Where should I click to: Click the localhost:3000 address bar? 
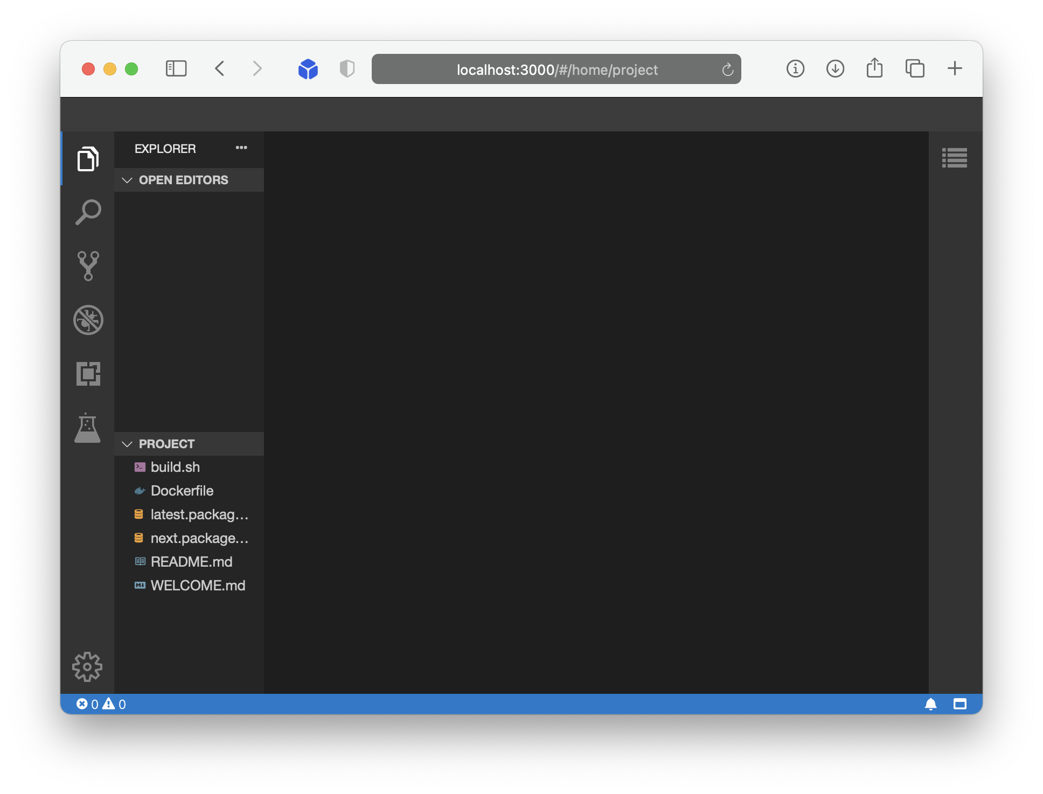pyautogui.click(x=556, y=69)
